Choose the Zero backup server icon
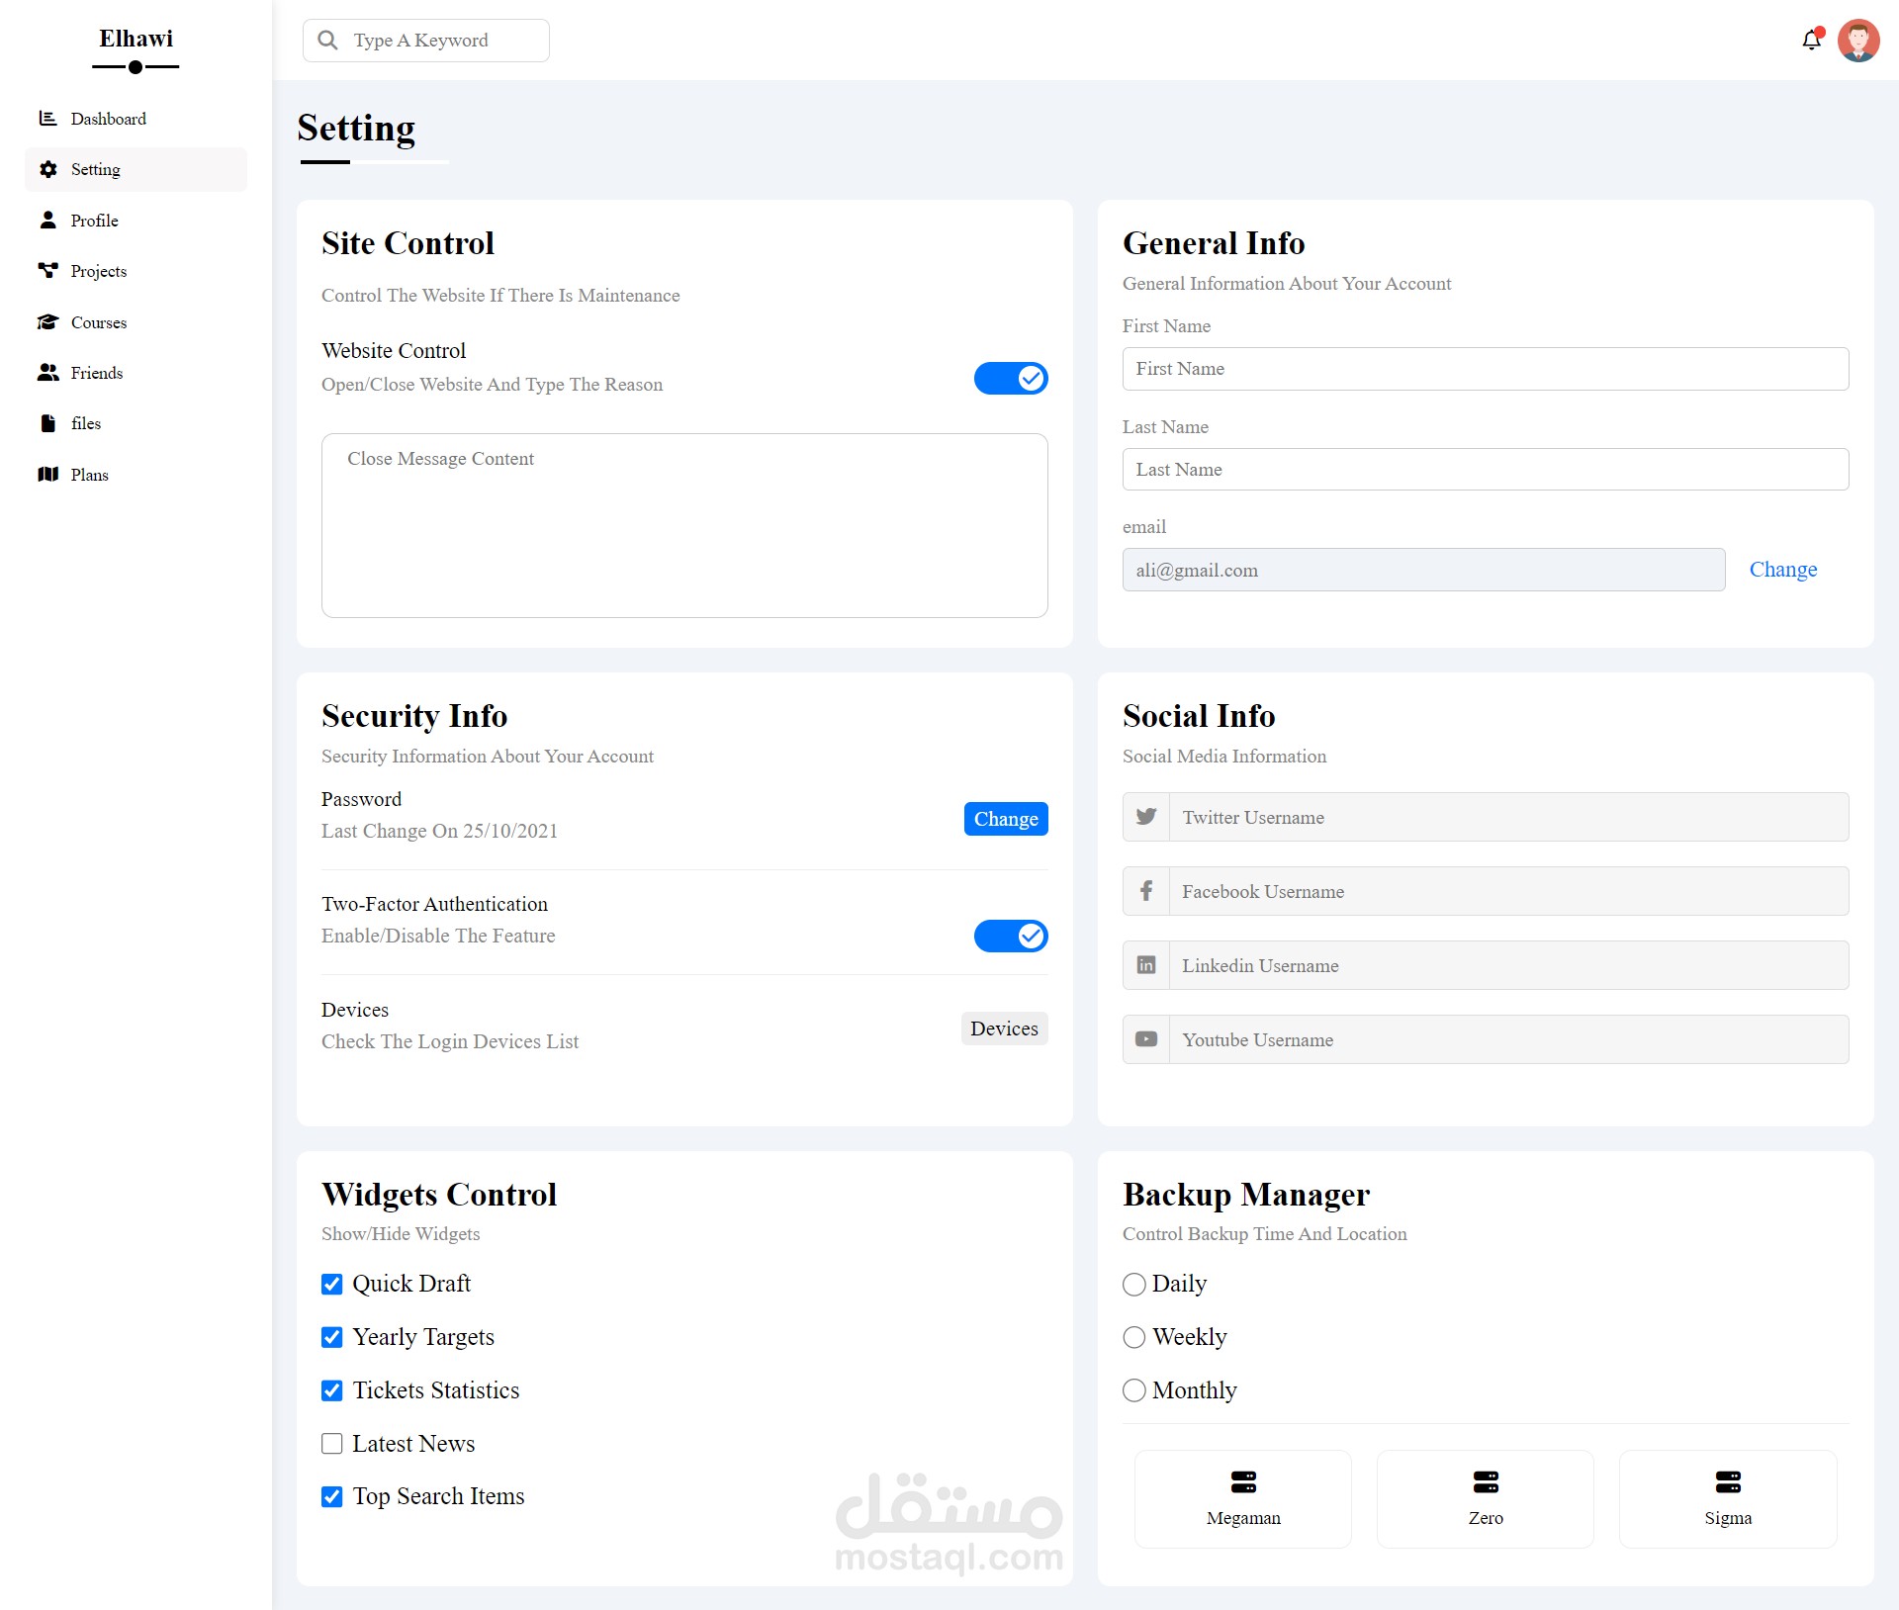This screenshot has height=1610, width=1899. coord(1486,1481)
